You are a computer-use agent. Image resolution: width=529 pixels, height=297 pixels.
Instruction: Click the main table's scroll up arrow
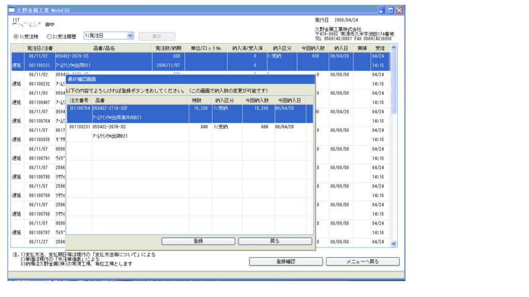[x=394, y=47]
